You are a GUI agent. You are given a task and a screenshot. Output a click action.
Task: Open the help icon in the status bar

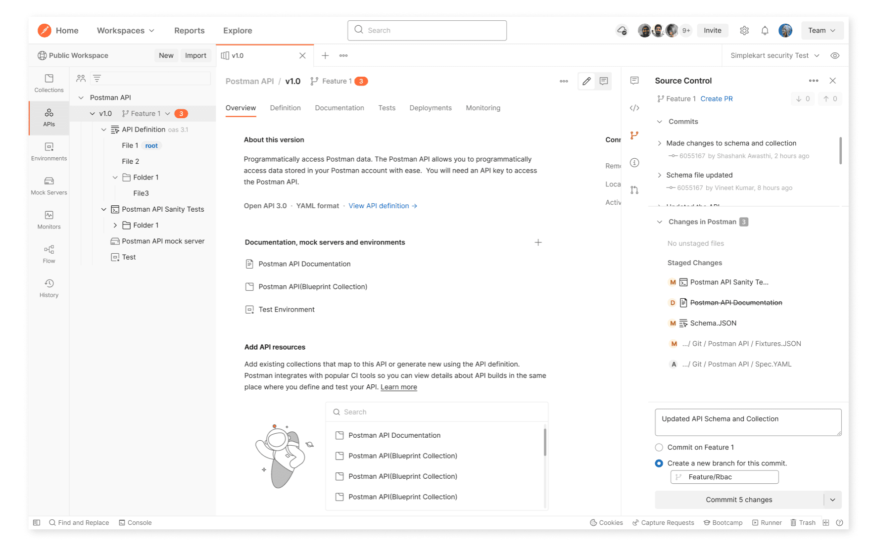click(x=839, y=522)
